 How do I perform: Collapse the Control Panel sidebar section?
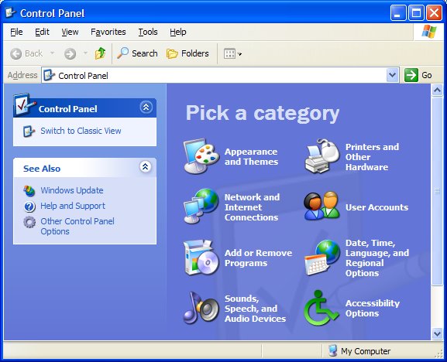[x=146, y=108]
